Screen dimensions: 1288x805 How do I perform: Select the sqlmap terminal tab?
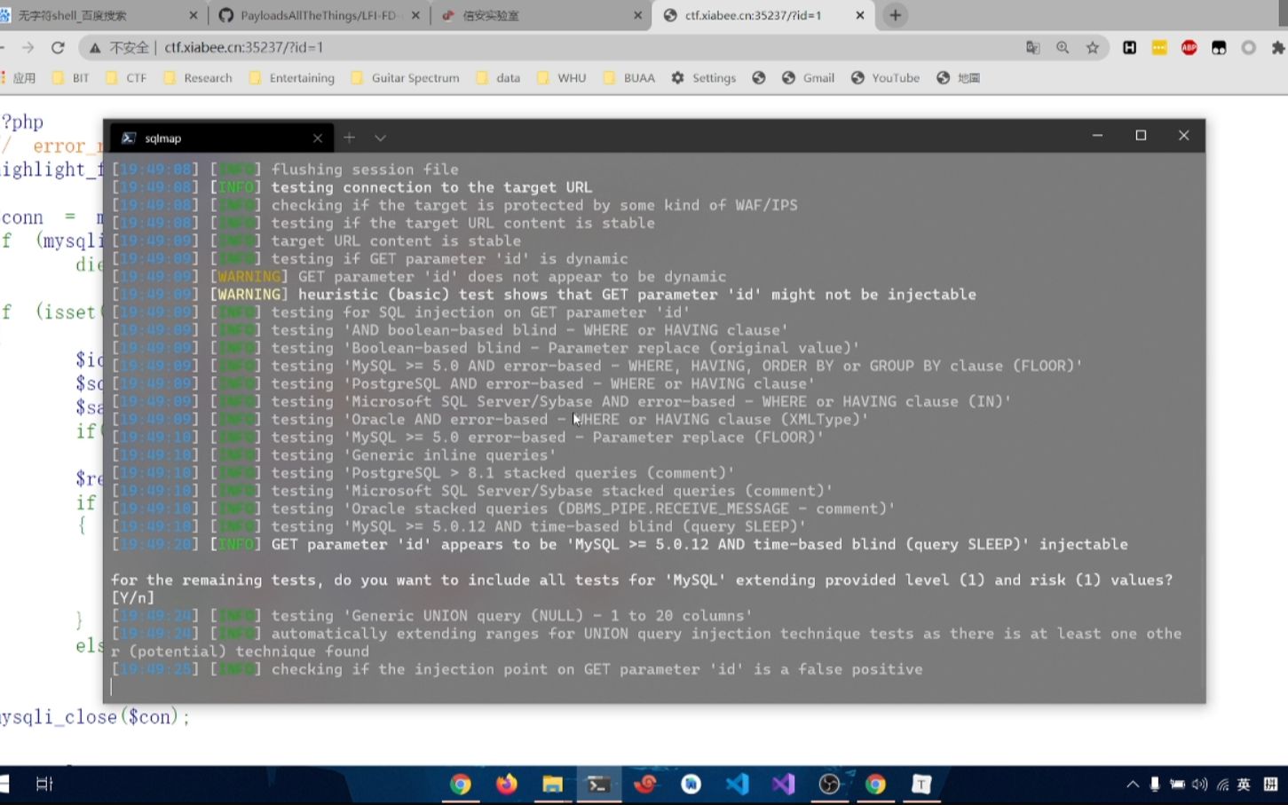[221, 138]
